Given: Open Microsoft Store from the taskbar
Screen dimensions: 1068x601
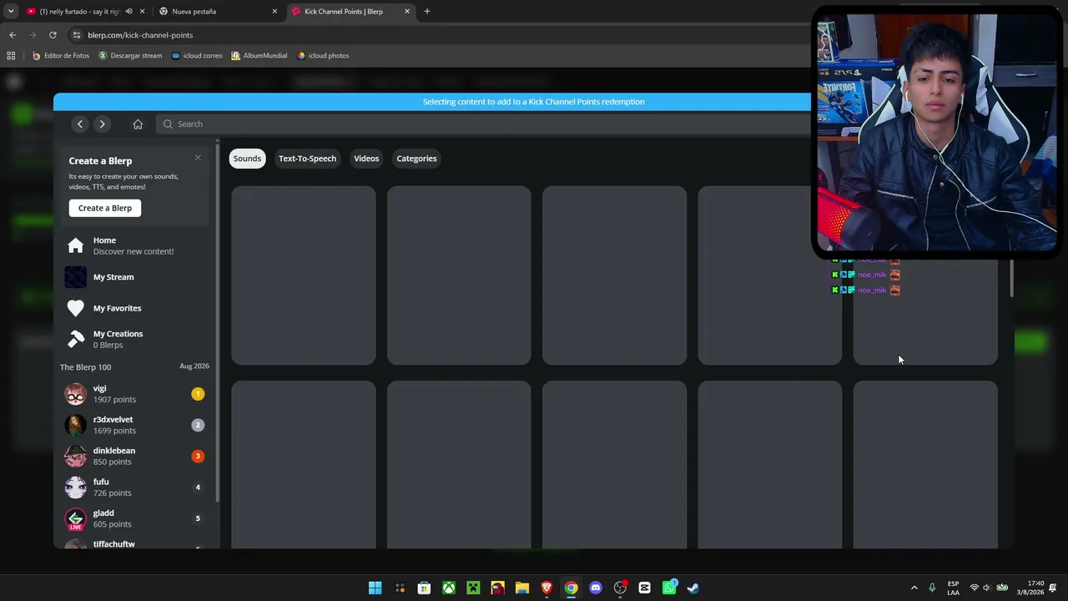Looking at the screenshot, I should click(424, 588).
